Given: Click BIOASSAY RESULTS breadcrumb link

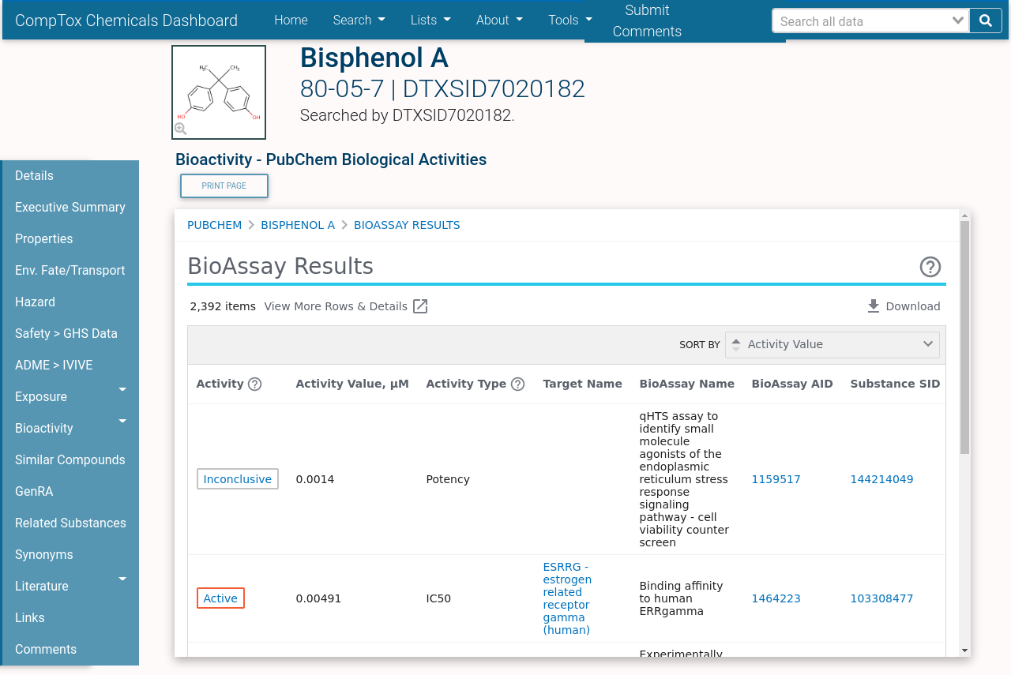Looking at the screenshot, I should pos(407,225).
